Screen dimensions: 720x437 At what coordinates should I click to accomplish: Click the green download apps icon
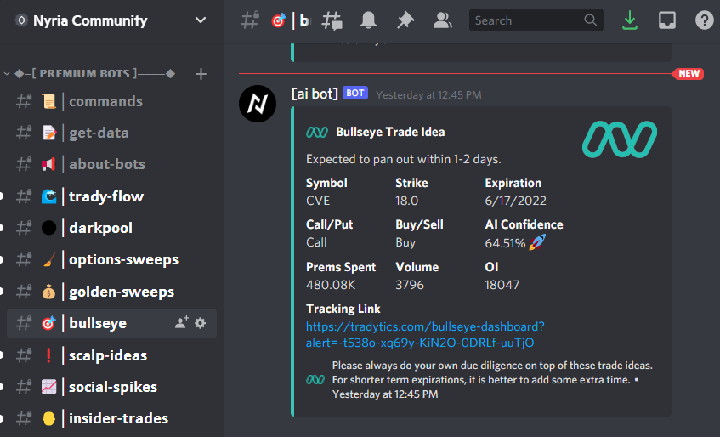coord(630,20)
